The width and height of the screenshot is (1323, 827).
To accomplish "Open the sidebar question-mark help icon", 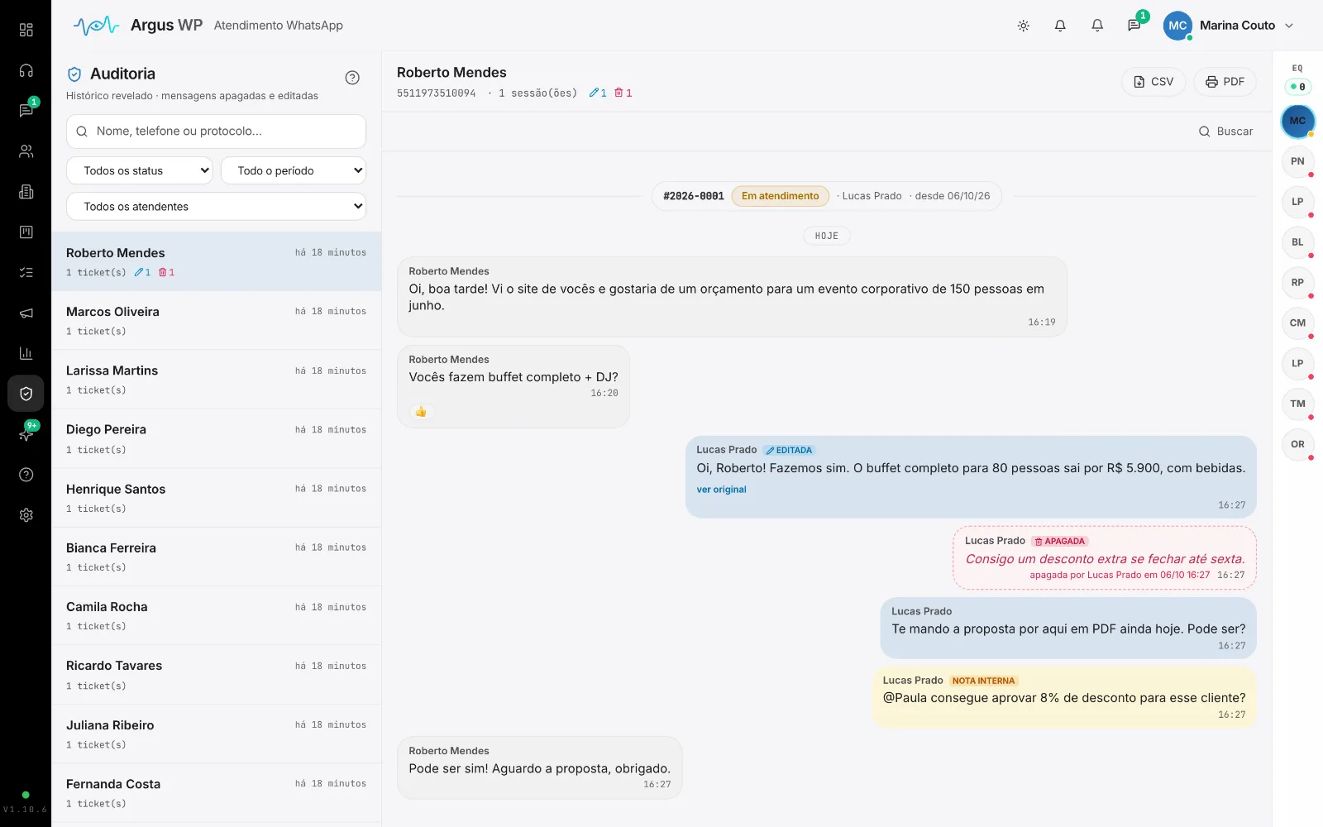I will (x=26, y=475).
